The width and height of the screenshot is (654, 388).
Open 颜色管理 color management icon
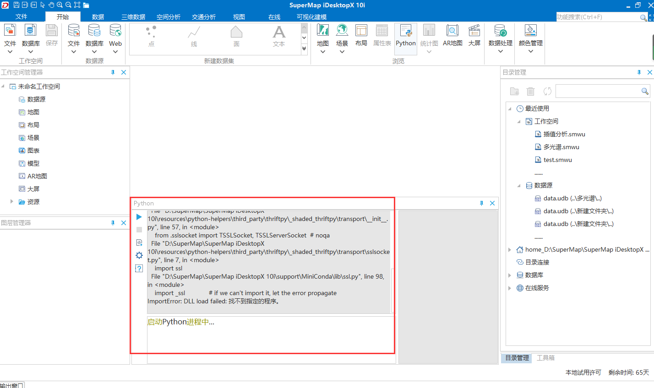point(531,30)
